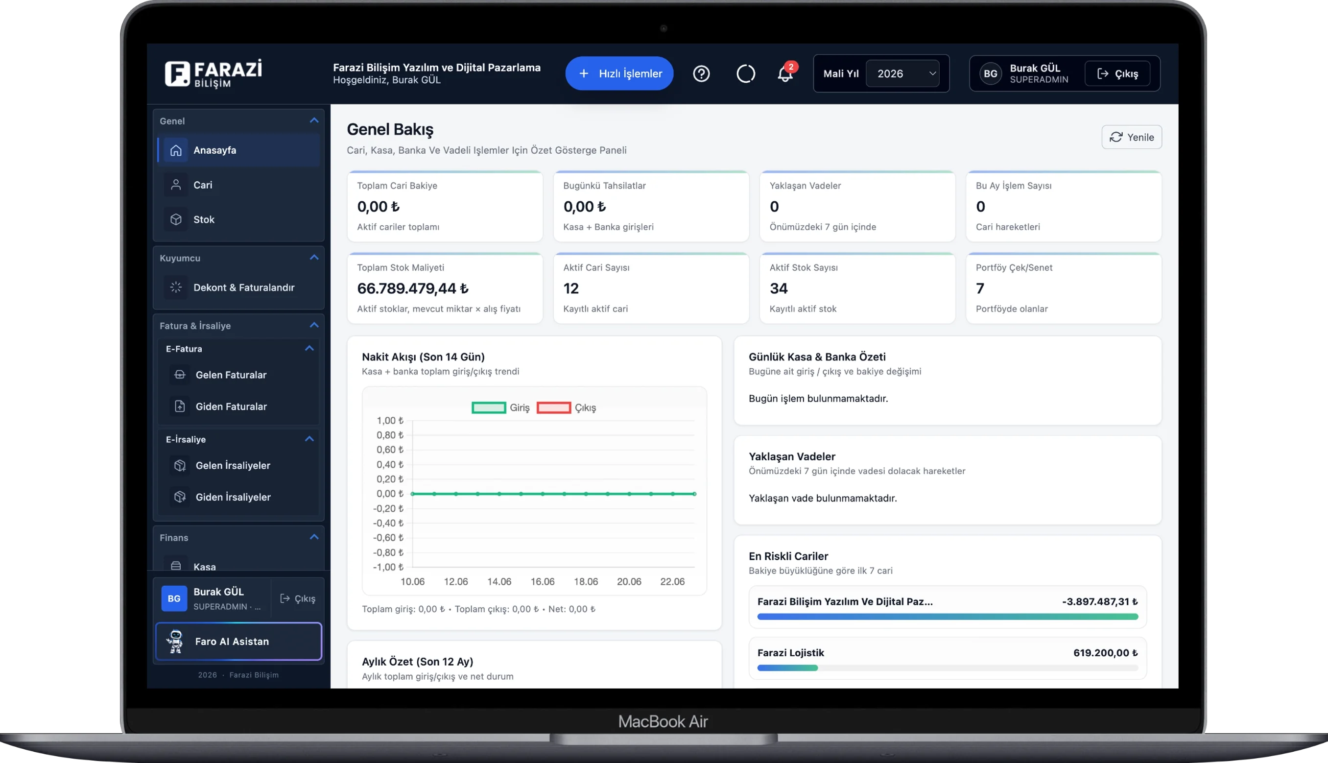This screenshot has height=763, width=1328.
Task: Click Çıkış in the sidebar footer
Action: (x=298, y=598)
